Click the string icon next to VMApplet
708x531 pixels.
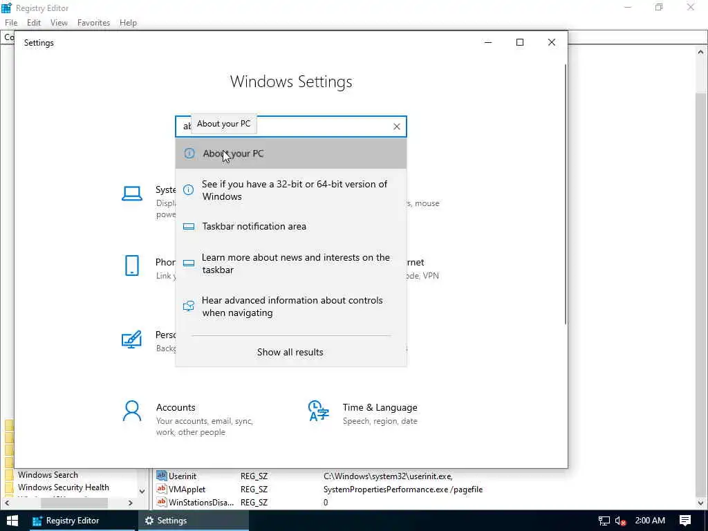161,489
